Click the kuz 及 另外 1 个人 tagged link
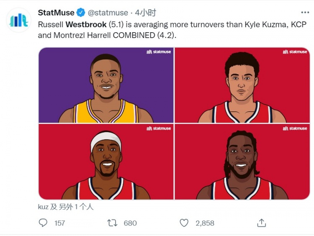This screenshot has width=314, height=236. click(x=66, y=207)
